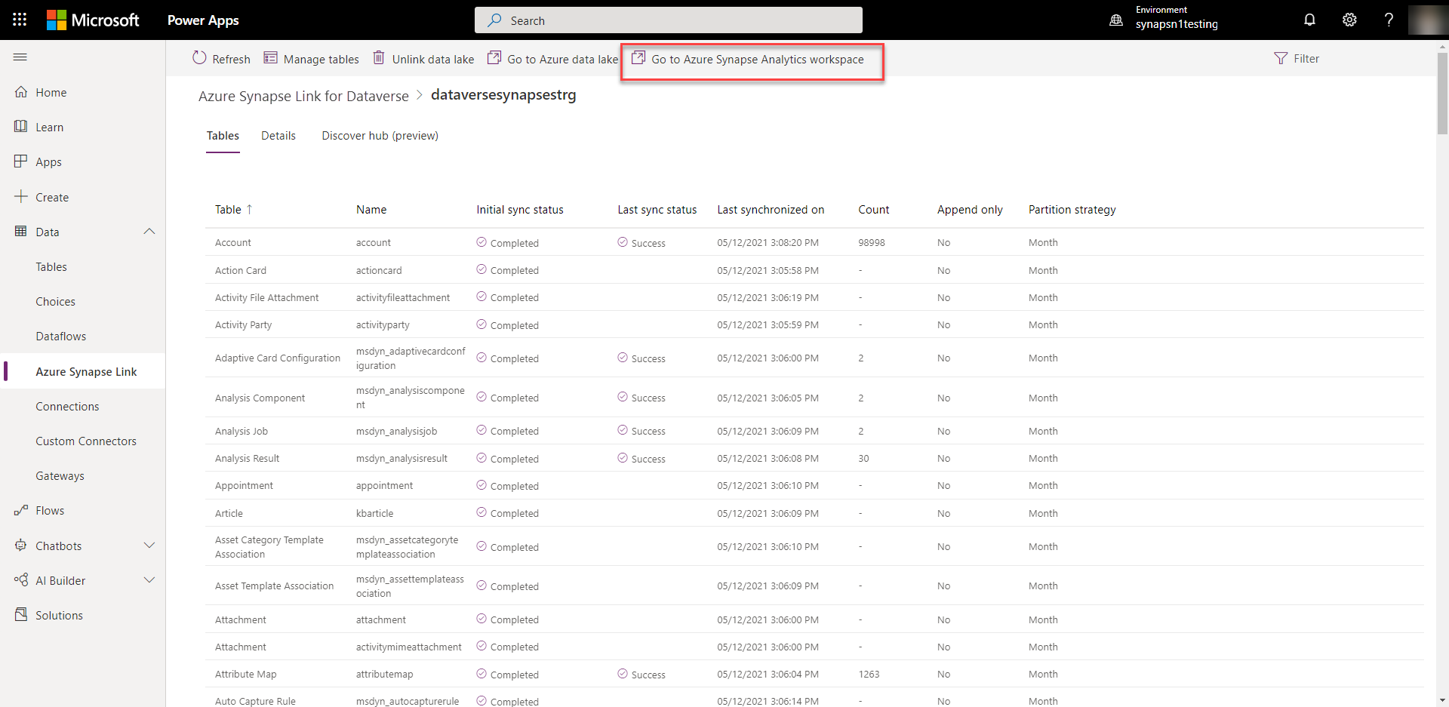This screenshot has height=707, width=1449.
Task: Go to Azure data lake
Action: click(x=552, y=58)
